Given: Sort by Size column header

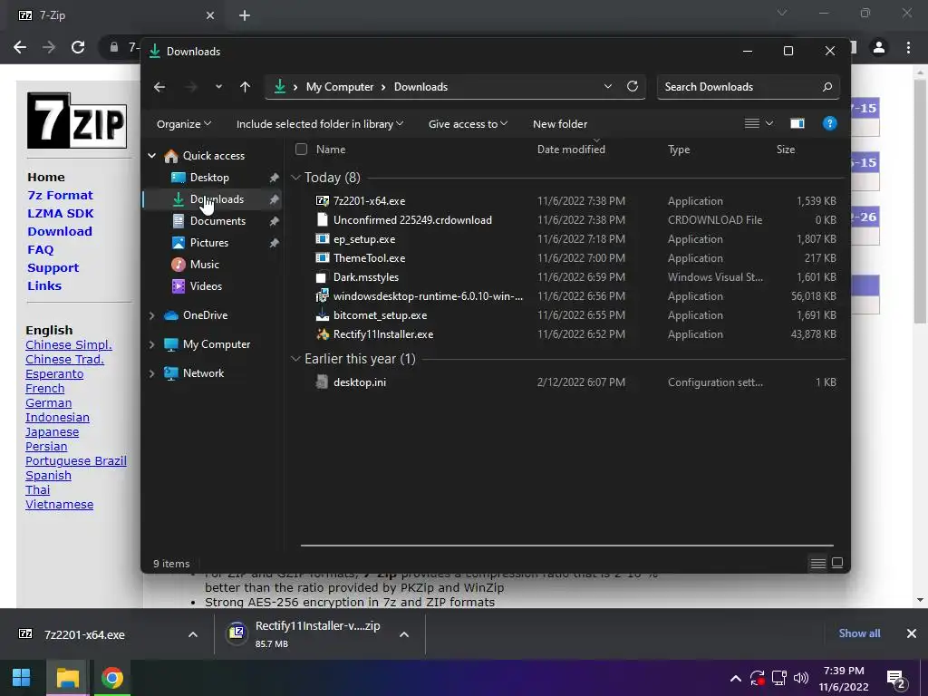Looking at the screenshot, I should click(x=786, y=150).
